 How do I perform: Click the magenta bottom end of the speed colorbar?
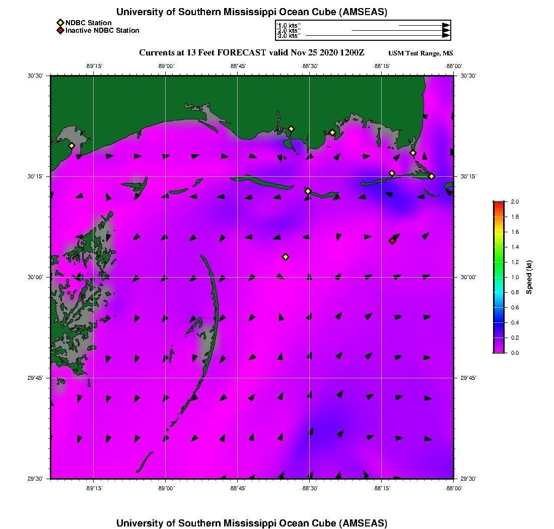tap(498, 350)
